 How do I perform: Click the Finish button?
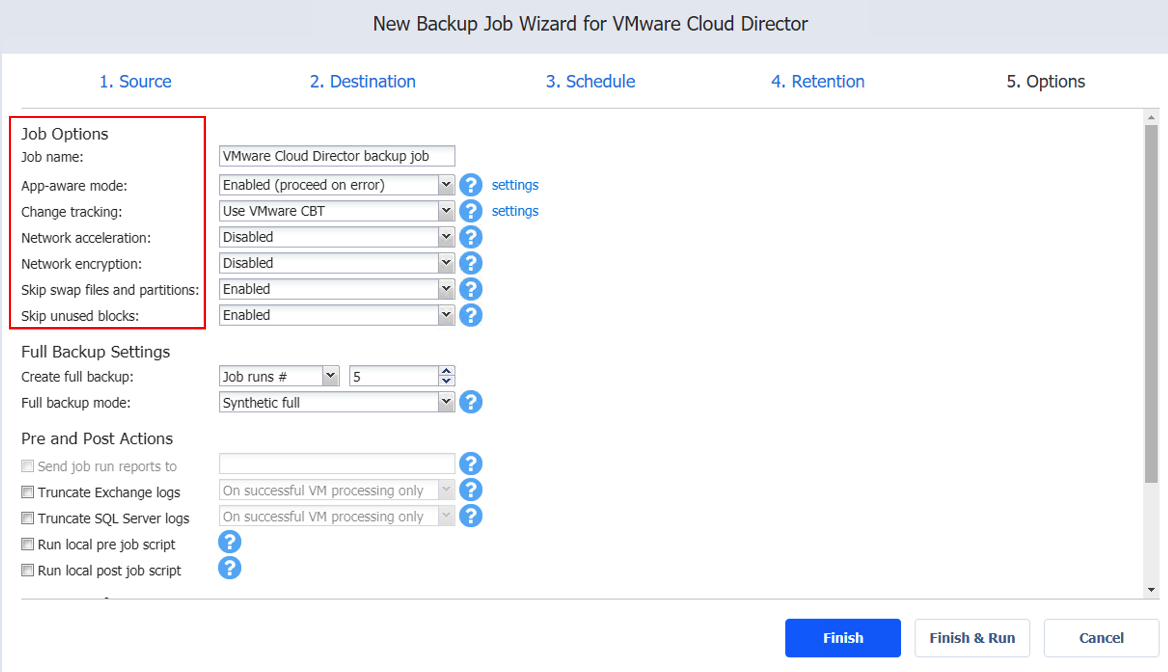point(843,638)
